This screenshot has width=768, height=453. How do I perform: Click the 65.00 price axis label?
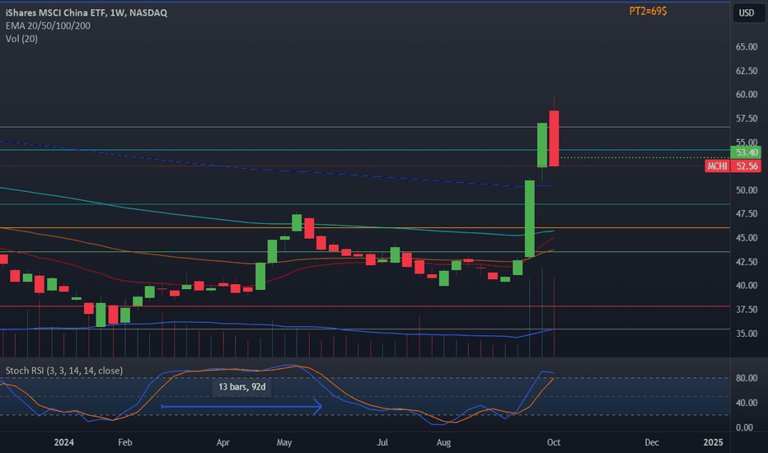[747, 46]
